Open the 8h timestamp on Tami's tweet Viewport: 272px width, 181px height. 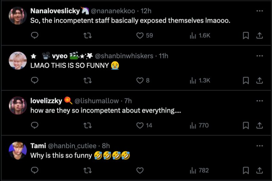point(106,146)
